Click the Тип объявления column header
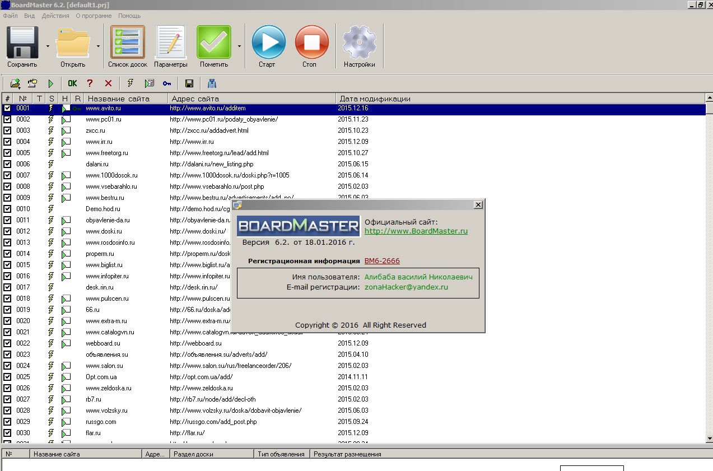The image size is (713, 471). [282, 454]
